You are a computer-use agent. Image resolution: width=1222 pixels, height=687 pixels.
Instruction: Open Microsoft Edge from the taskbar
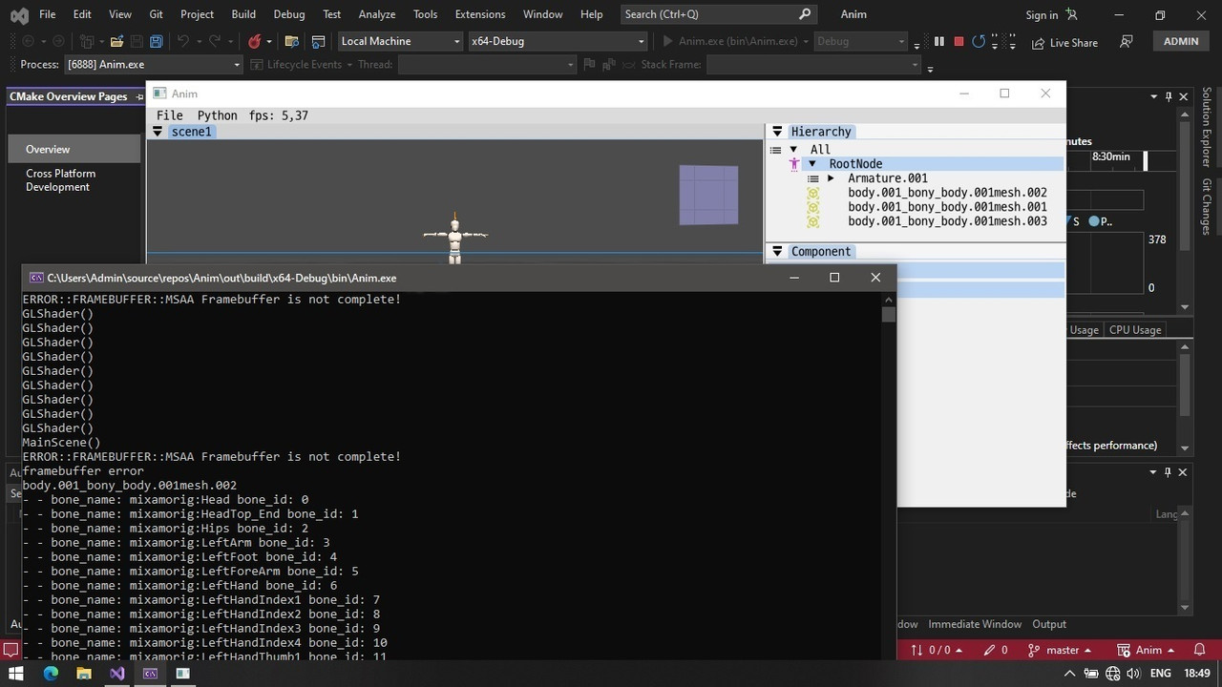pyautogui.click(x=51, y=673)
